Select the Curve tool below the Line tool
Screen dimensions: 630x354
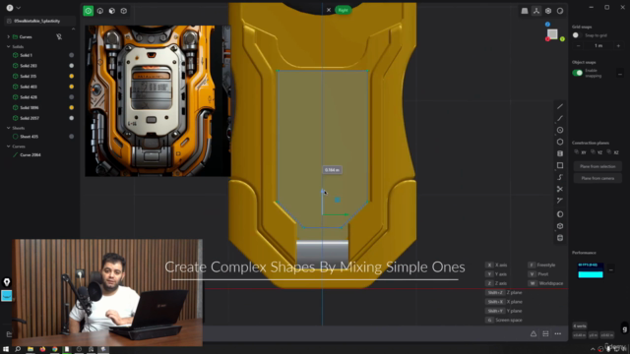(x=560, y=118)
